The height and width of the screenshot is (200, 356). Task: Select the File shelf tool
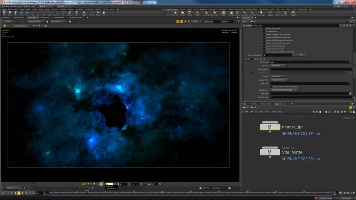tap(104, 14)
